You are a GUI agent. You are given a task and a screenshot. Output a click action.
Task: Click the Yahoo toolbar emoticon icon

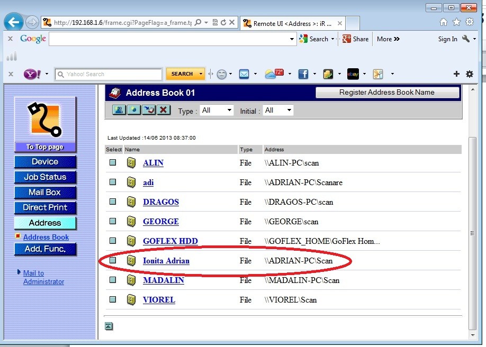tap(222, 74)
